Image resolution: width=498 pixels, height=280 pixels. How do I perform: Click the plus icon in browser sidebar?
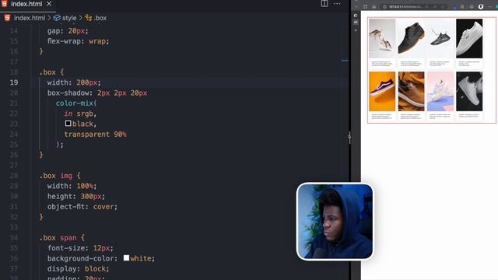(x=356, y=30)
